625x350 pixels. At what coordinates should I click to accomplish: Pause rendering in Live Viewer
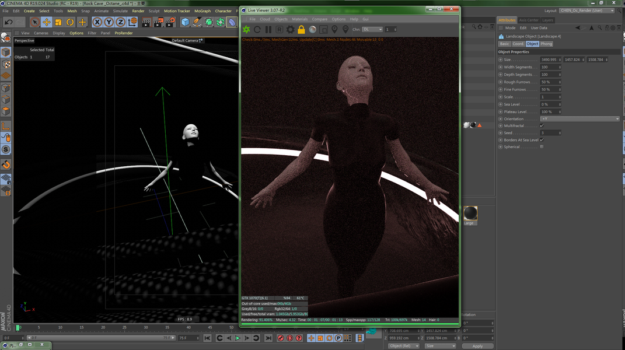[x=268, y=30]
